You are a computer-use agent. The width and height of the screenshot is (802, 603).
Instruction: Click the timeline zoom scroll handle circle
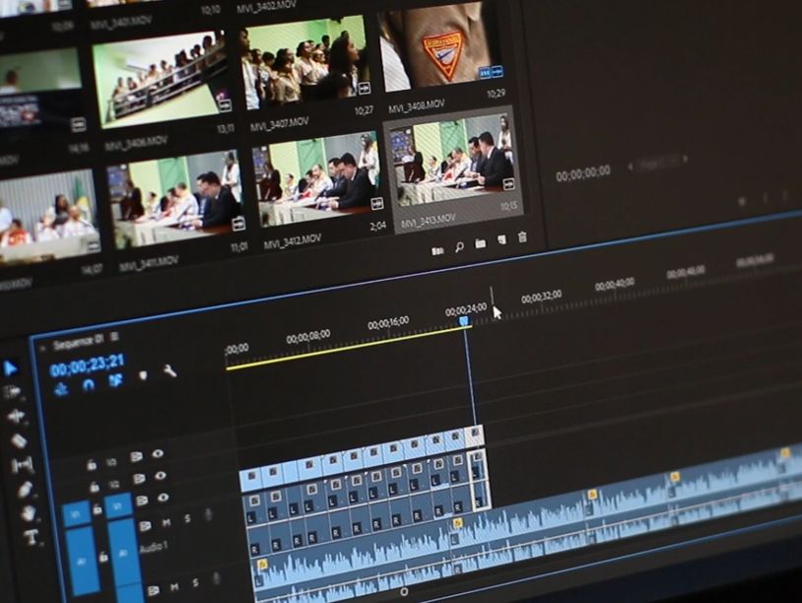pyautogui.click(x=404, y=592)
